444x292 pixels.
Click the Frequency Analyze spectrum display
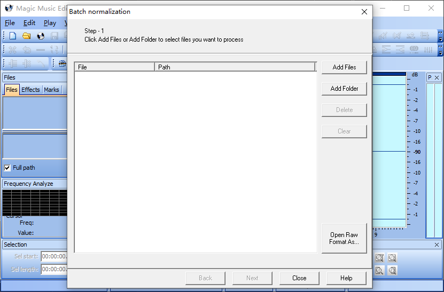pyautogui.click(x=35, y=203)
